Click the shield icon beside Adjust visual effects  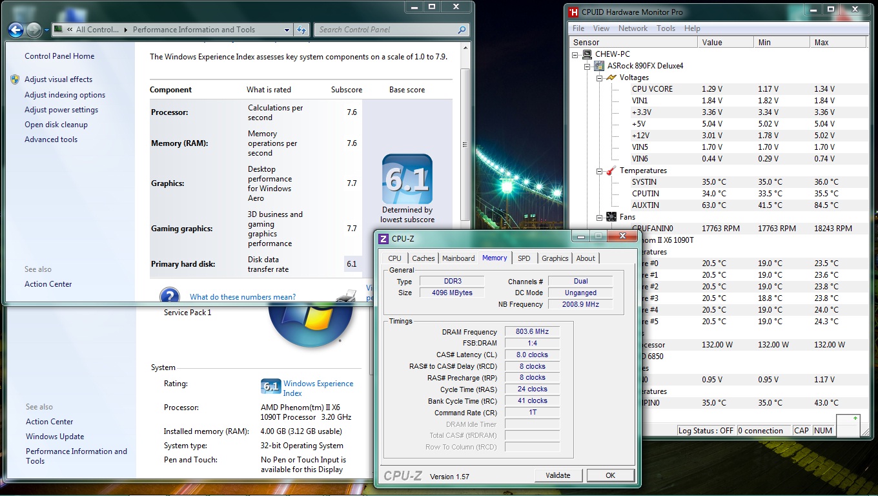pos(15,79)
